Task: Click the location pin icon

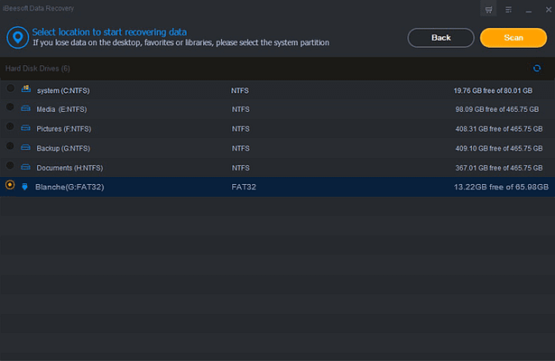Action: 16,37
